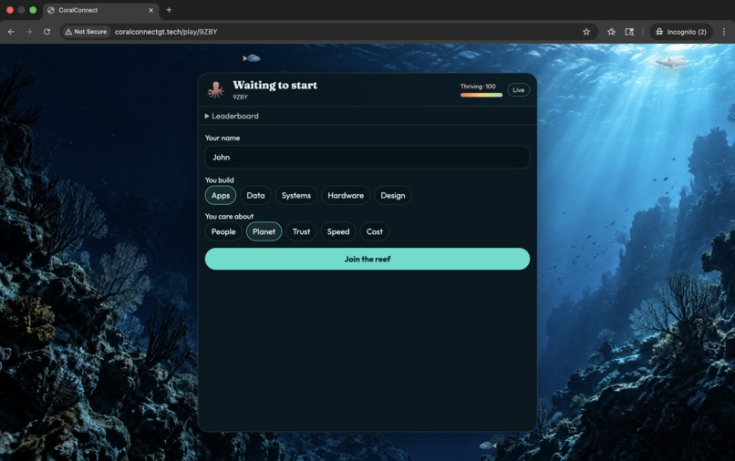Open the tab search icon next to Incognito
Viewport: 735px width, 461px height.
629,32
